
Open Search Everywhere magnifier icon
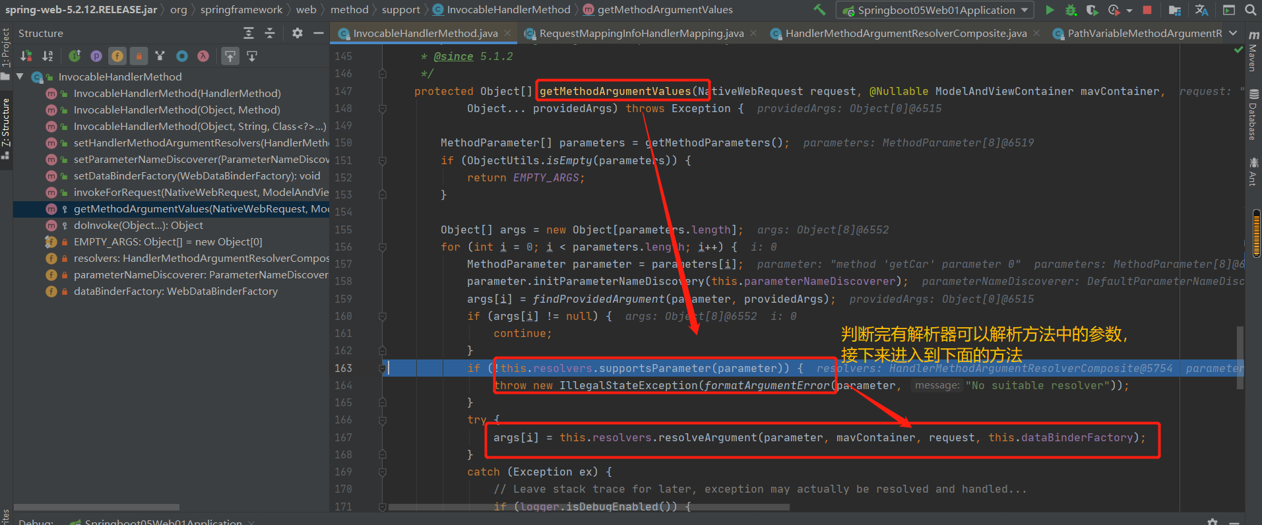pos(1250,10)
